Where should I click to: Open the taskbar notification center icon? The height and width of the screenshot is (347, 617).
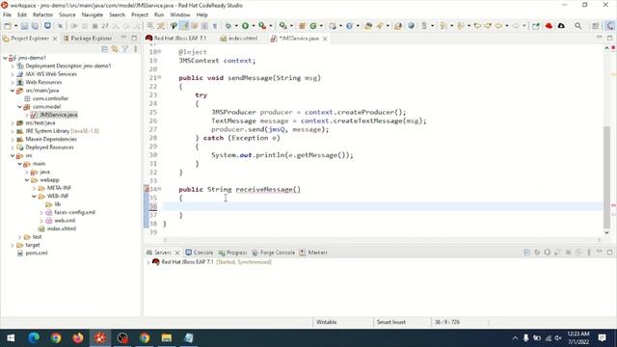(x=602, y=338)
